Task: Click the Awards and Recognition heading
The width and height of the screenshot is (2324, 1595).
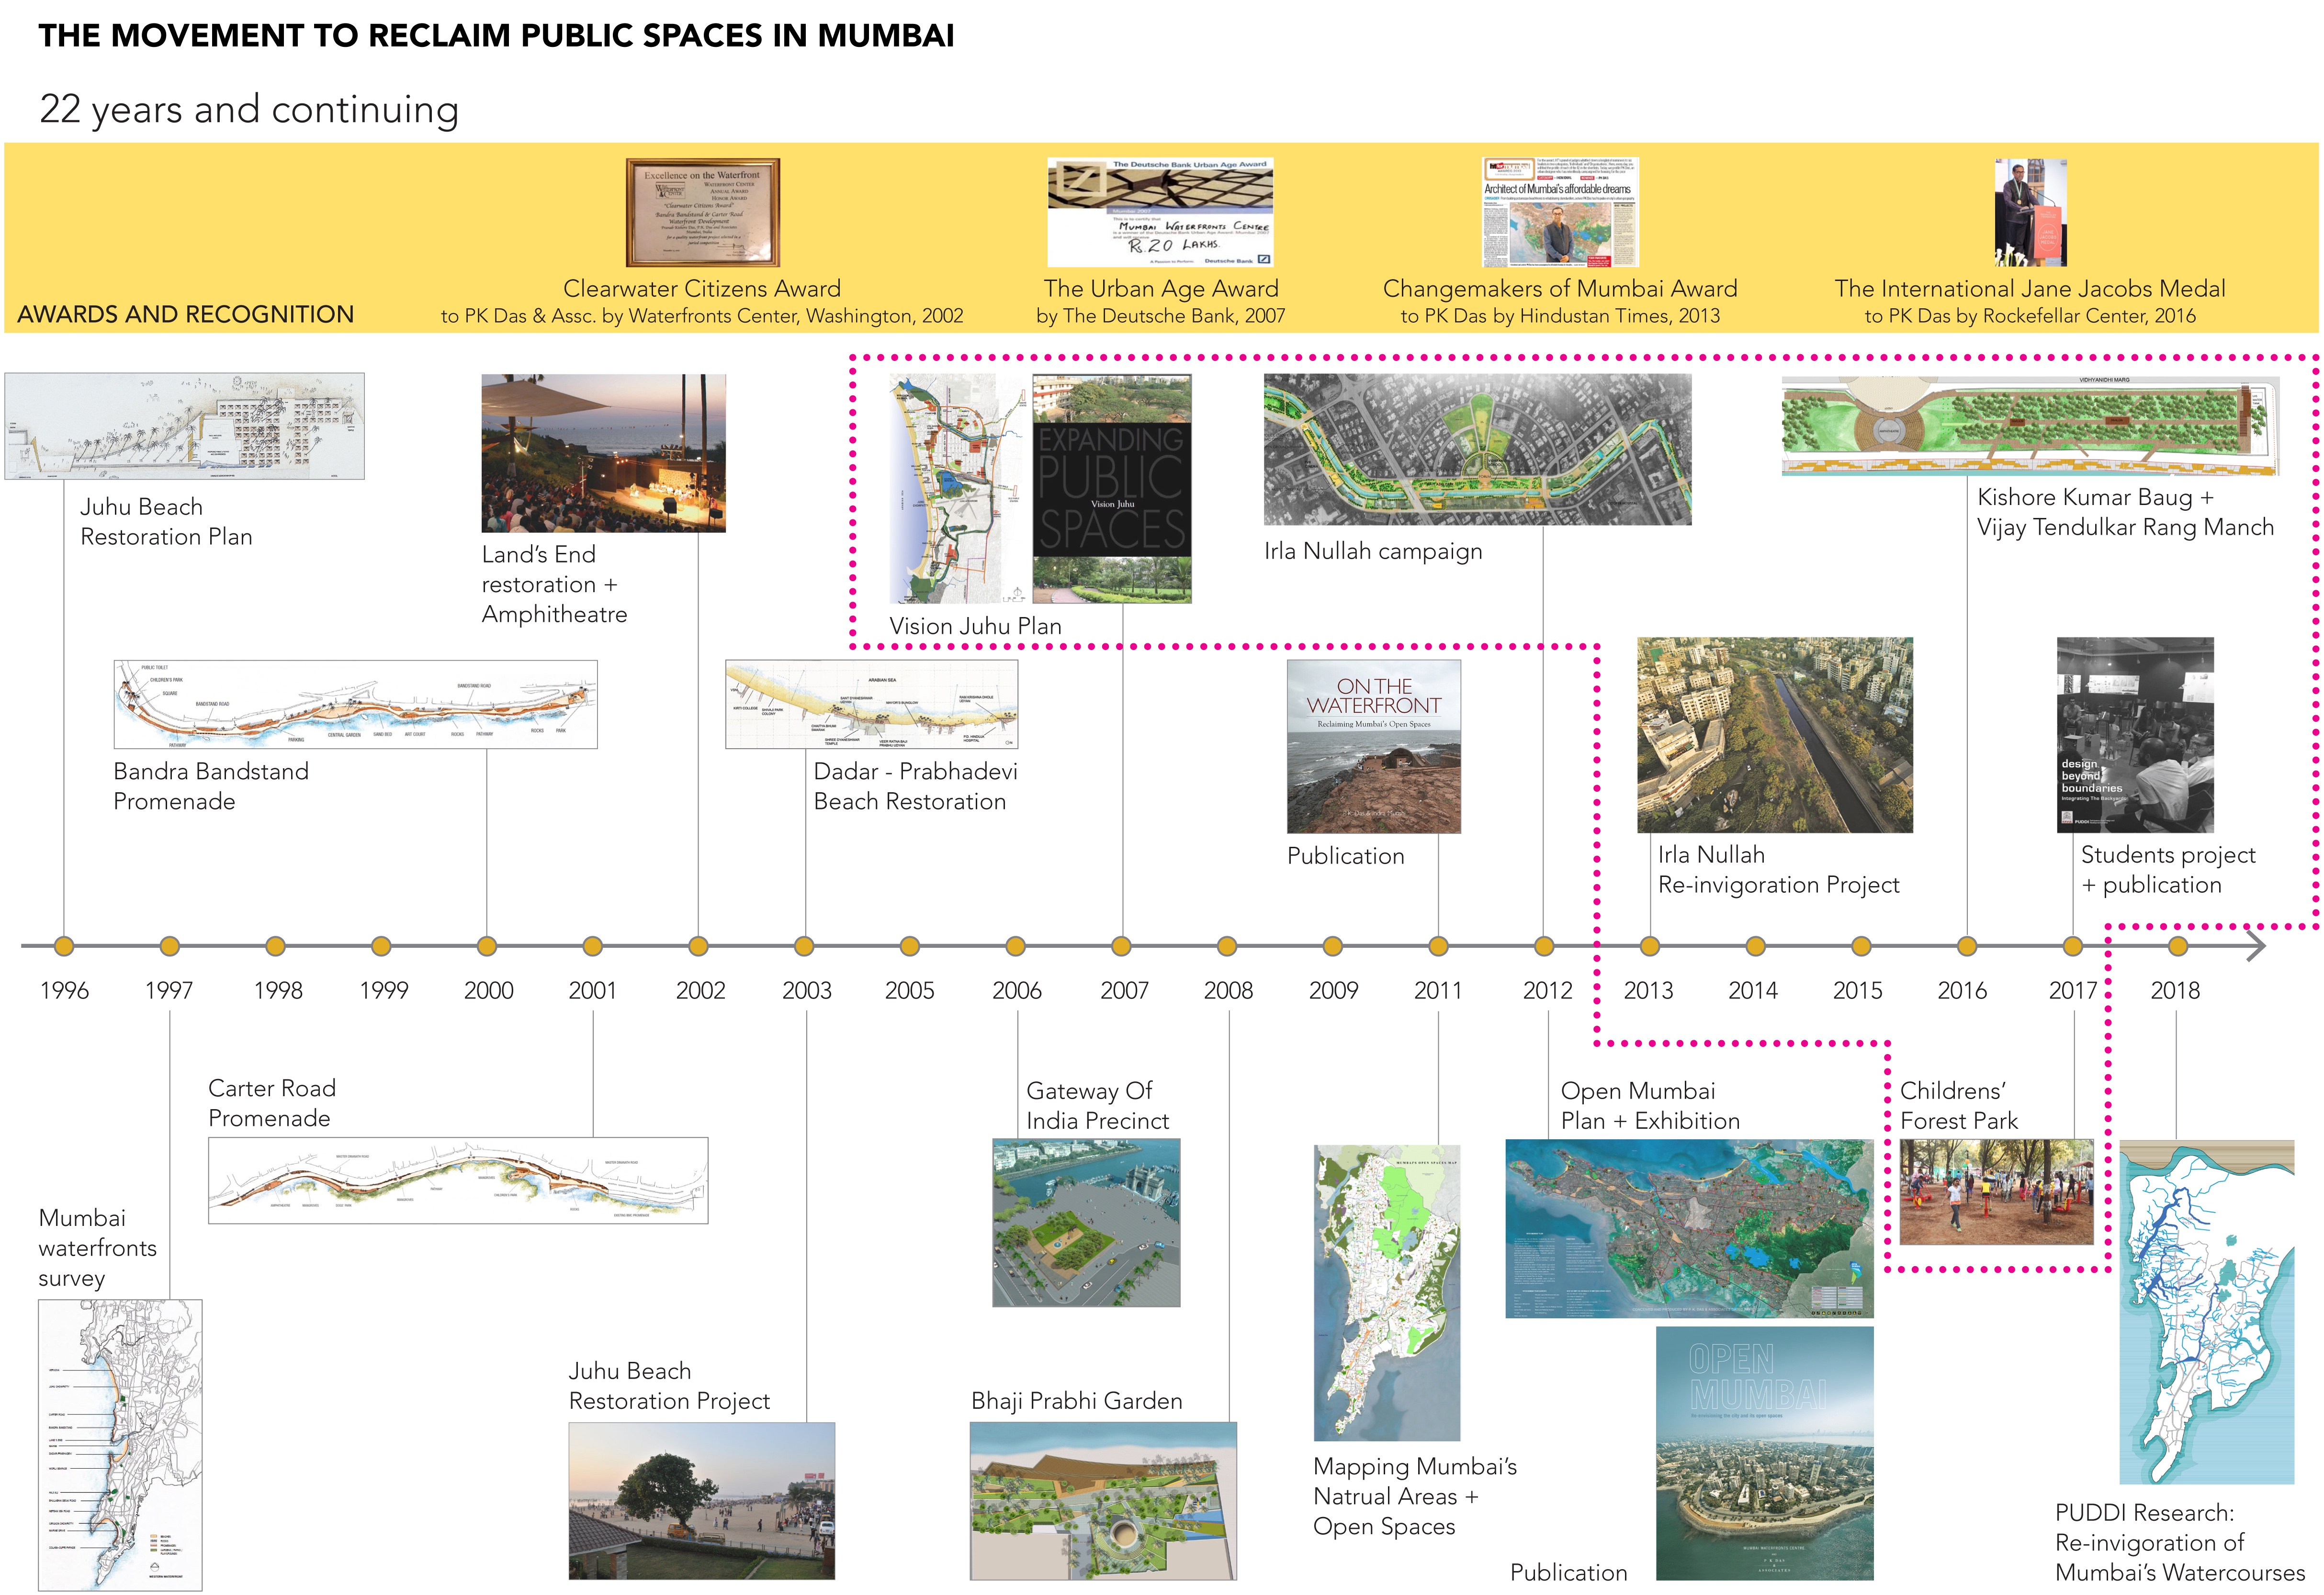Action: [185, 314]
